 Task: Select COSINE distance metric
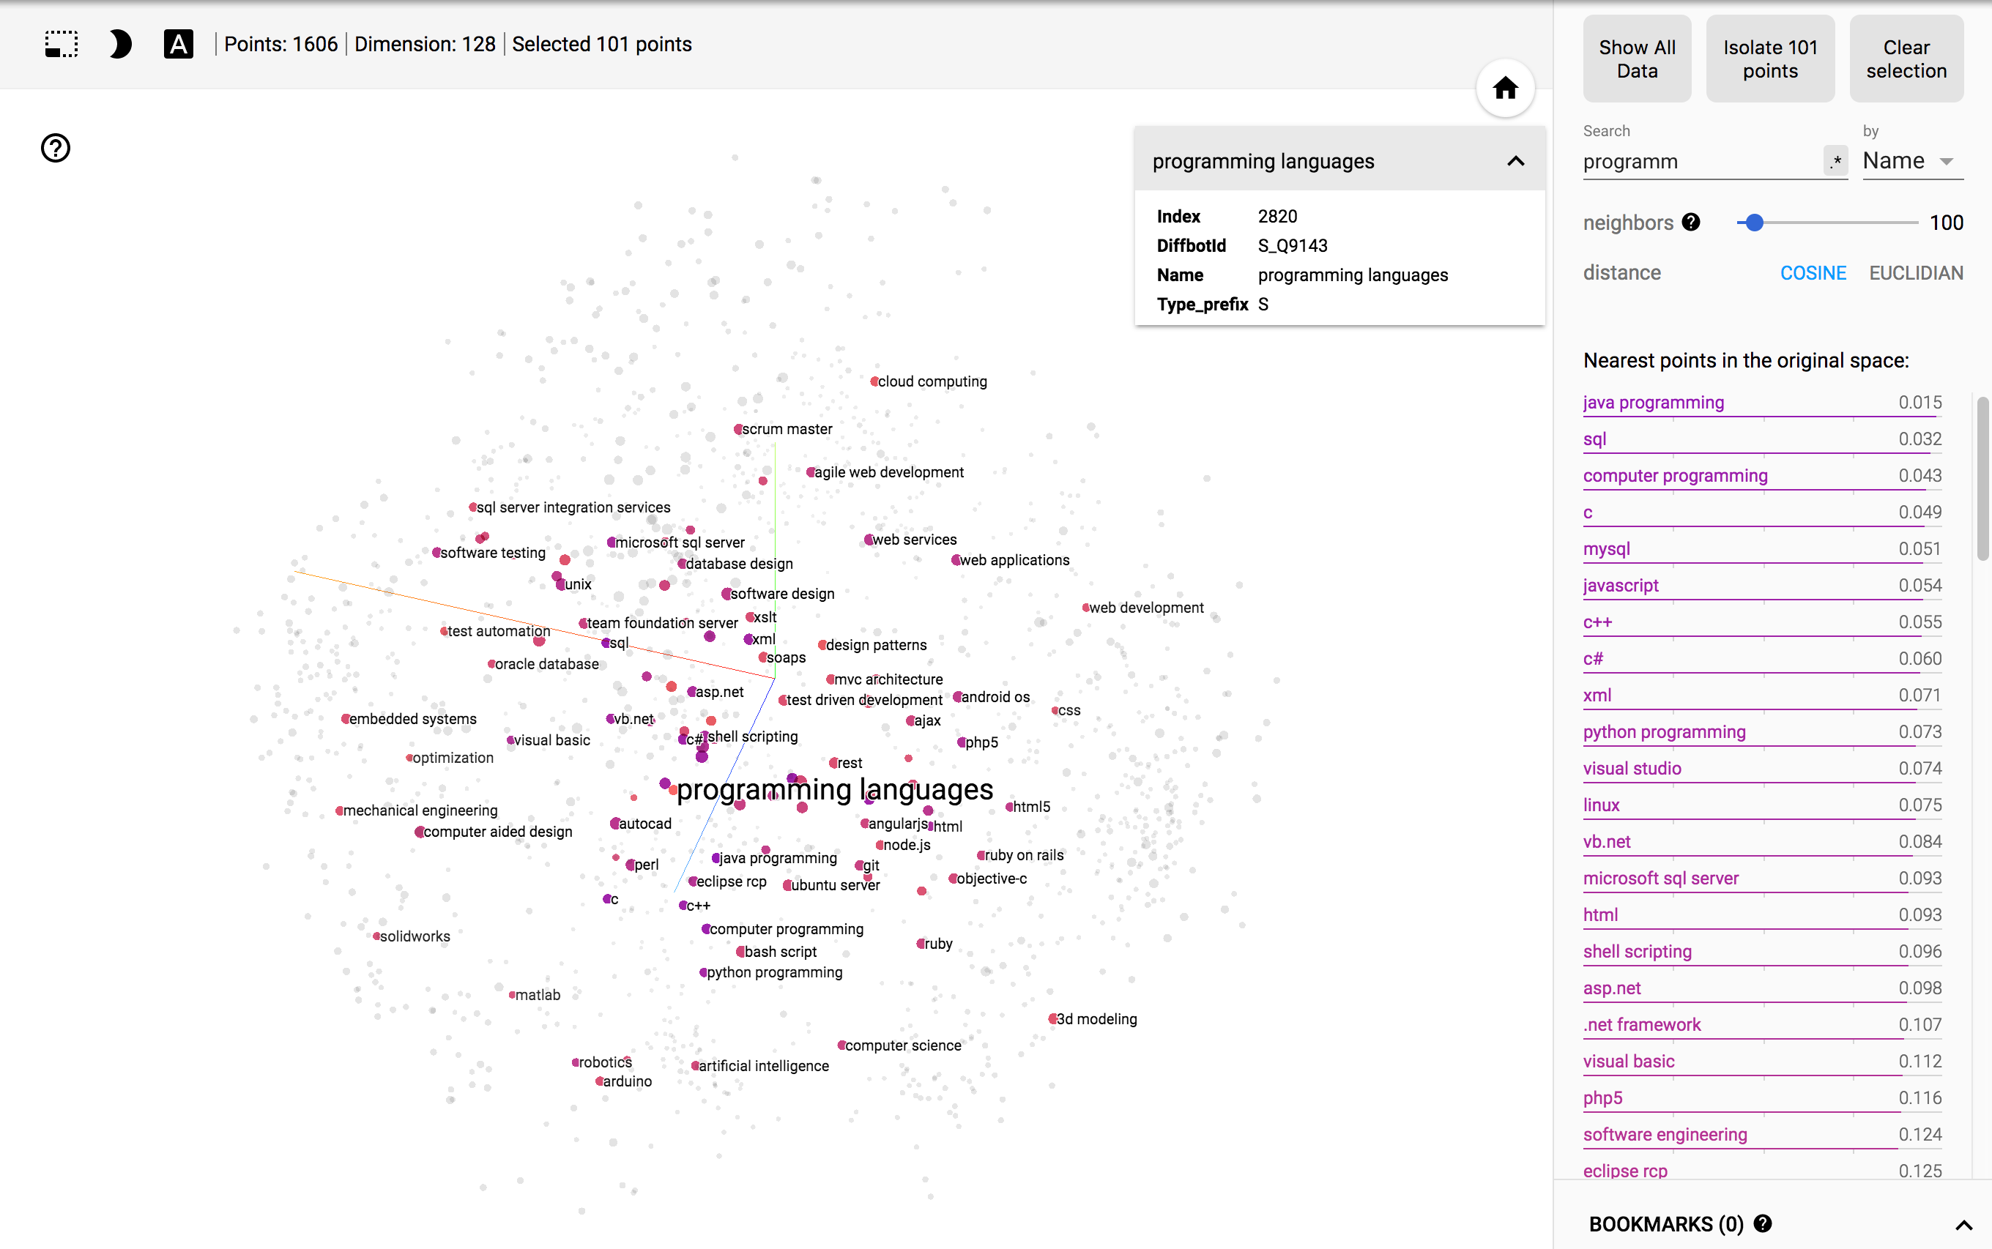click(x=1813, y=272)
